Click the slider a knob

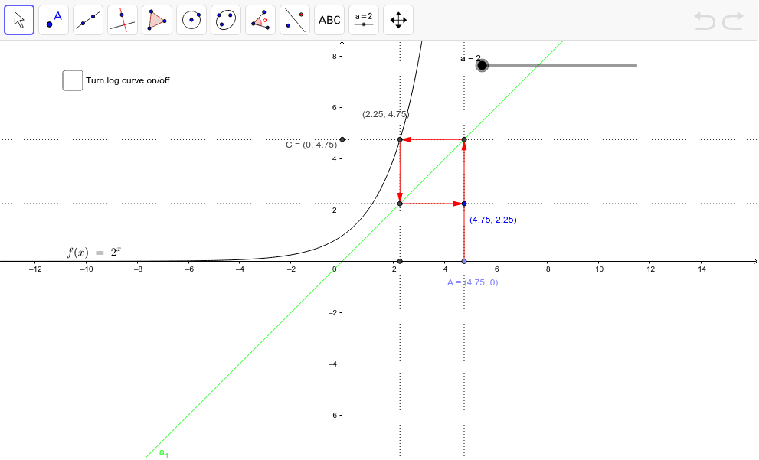[x=482, y=65]
